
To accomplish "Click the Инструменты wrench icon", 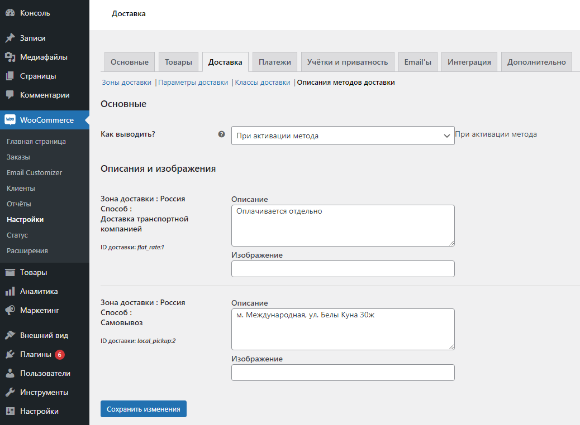I will pos(11,392).
